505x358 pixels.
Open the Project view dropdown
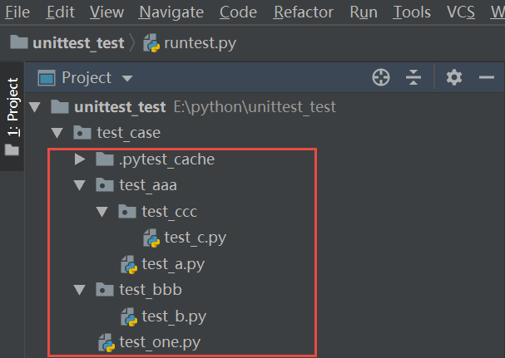pos(127,78)
